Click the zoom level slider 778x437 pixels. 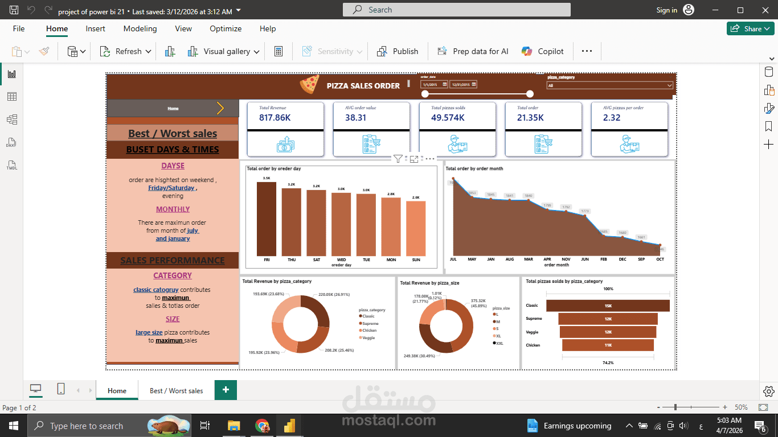(675, 407)
